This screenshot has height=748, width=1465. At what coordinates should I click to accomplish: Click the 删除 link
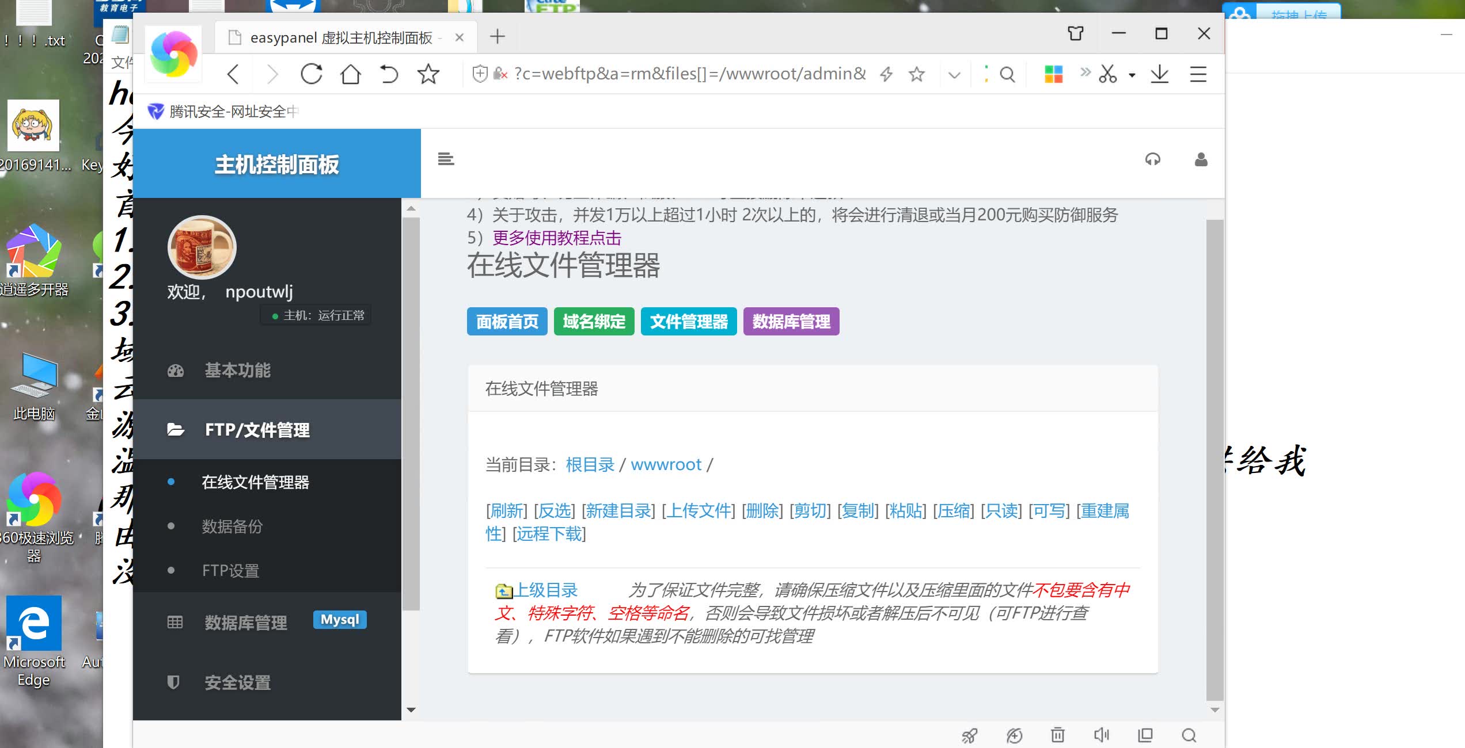(762, 510)
